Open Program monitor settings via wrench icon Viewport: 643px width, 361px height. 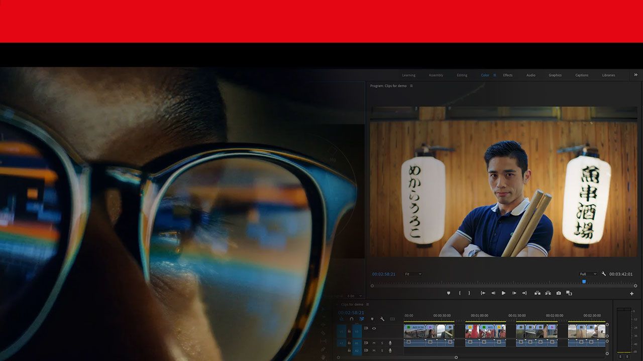pyautogui.click(x=603, y=274)
